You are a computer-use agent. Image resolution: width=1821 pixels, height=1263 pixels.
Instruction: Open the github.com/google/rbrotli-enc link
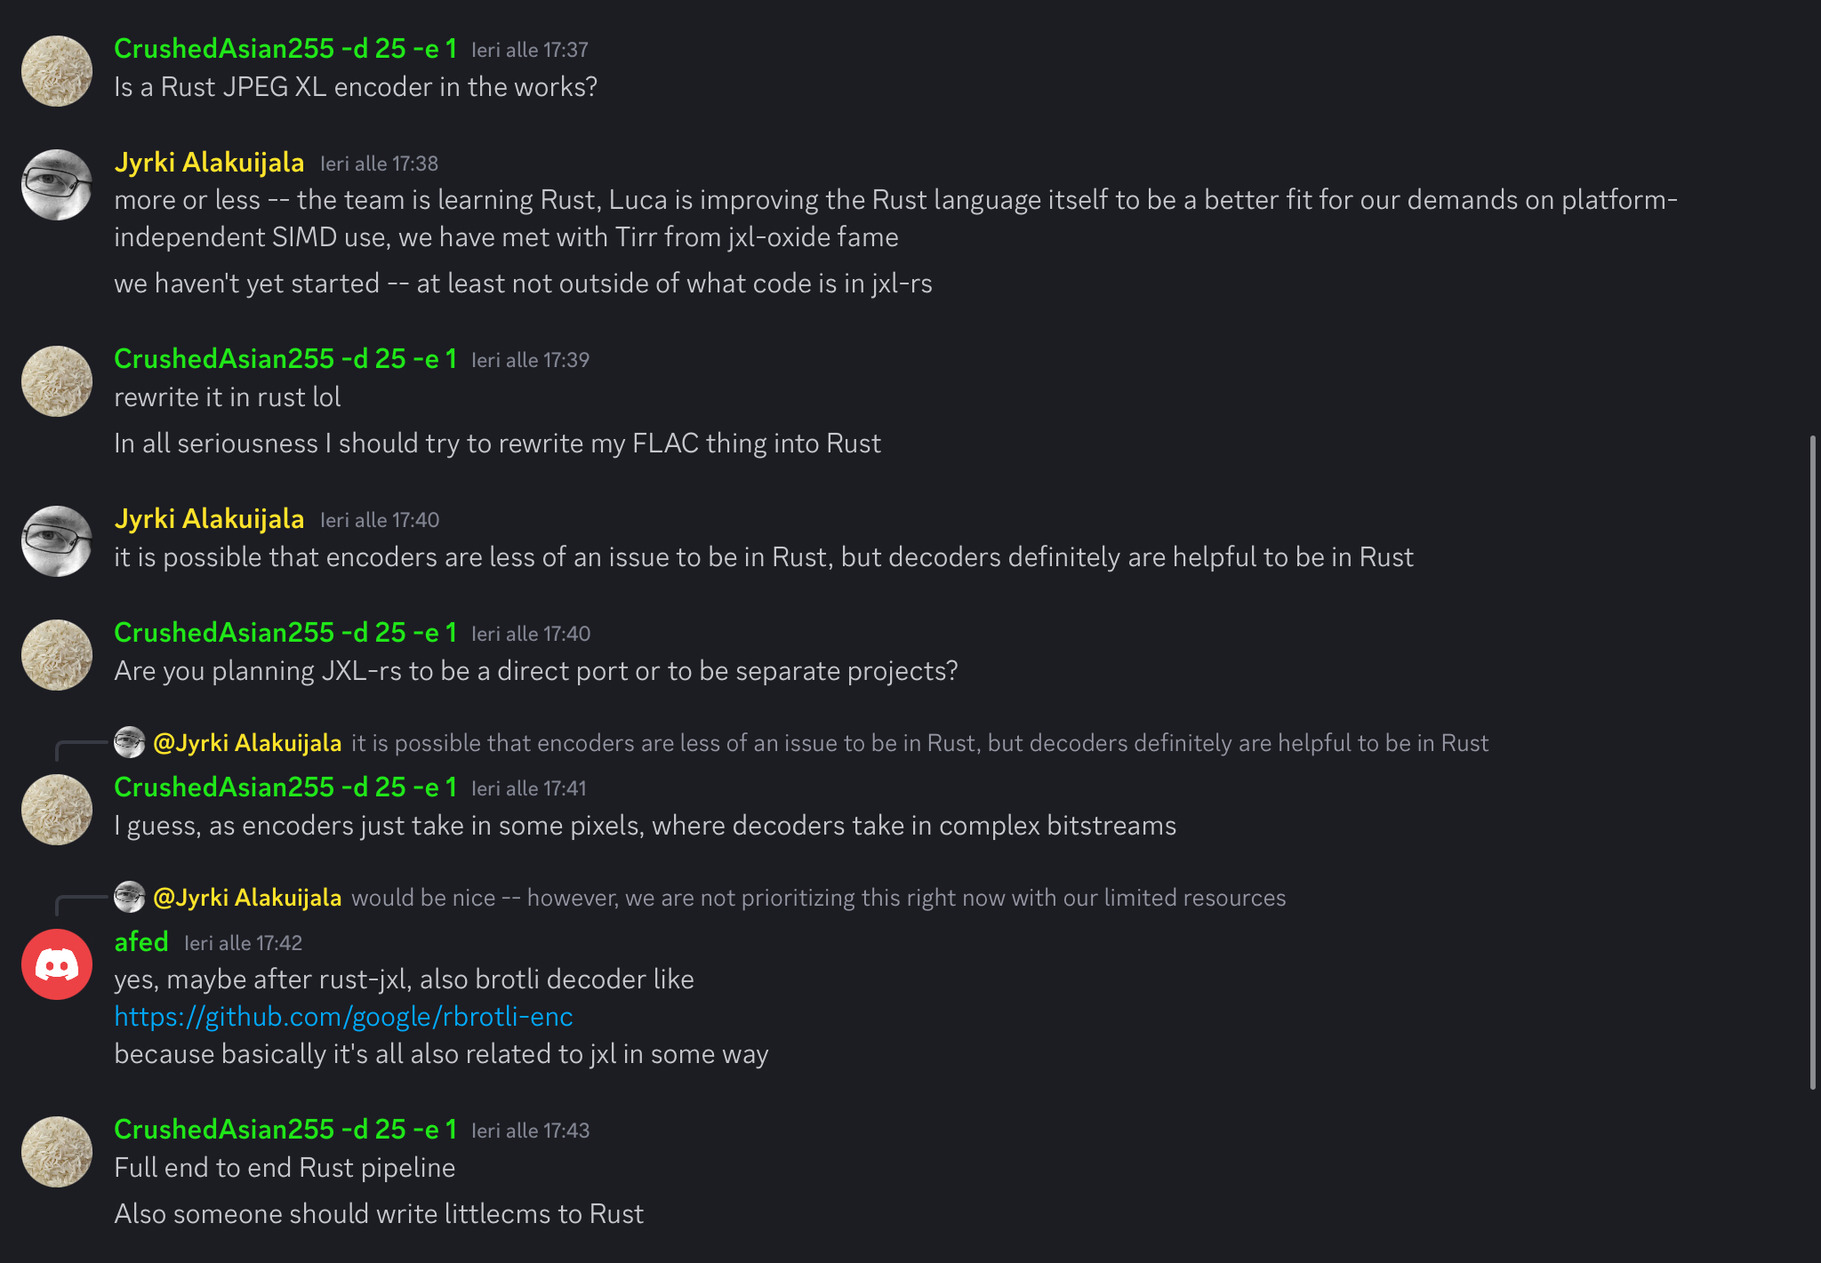[x=343, y=1016]
